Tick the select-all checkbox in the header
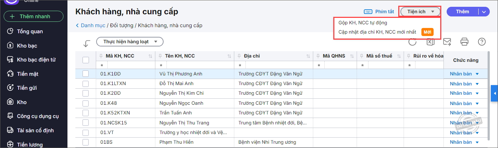 tap(86, 60)
